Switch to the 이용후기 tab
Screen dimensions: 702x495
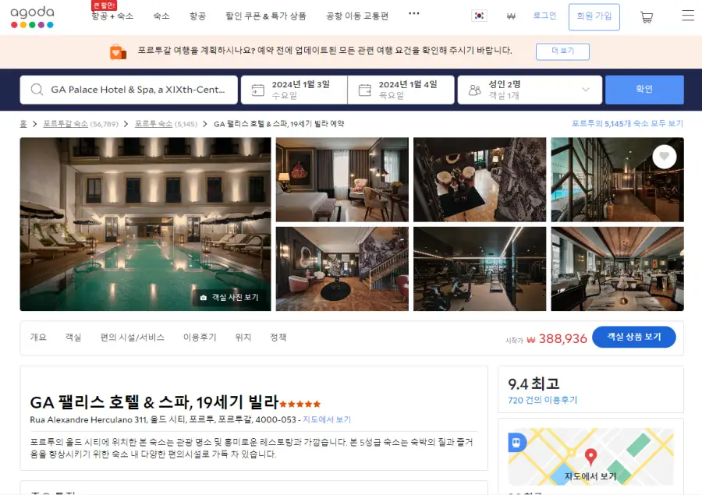coord(200,338)
